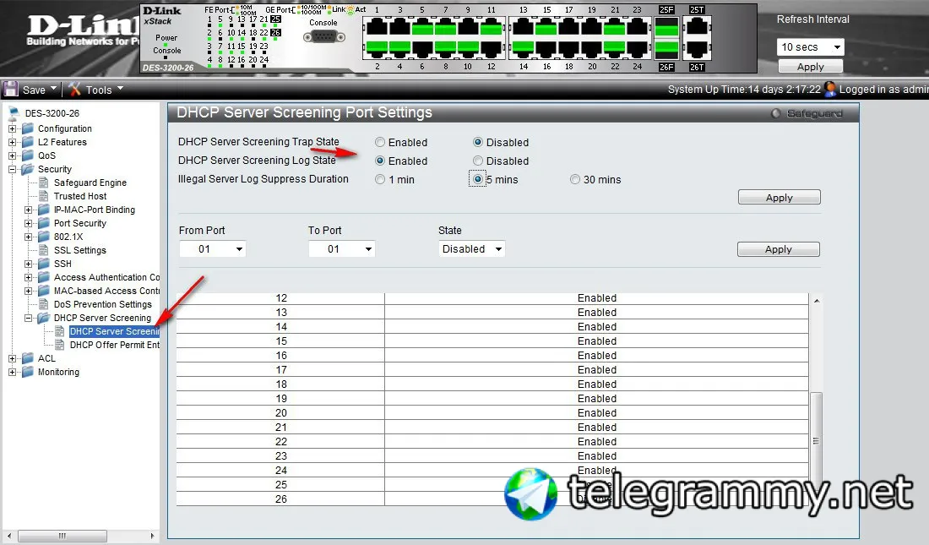Open DHCP Server Screening Port Settings item
Image resolution: width=929 pixels, height=545 pixels.
[x=114, y=331]
